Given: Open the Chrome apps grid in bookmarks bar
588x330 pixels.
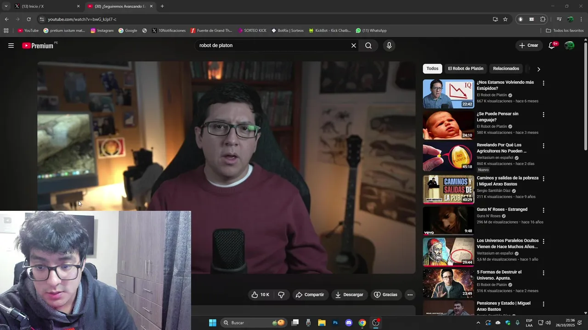Looking at the screenshot, I should pos(6,31).
